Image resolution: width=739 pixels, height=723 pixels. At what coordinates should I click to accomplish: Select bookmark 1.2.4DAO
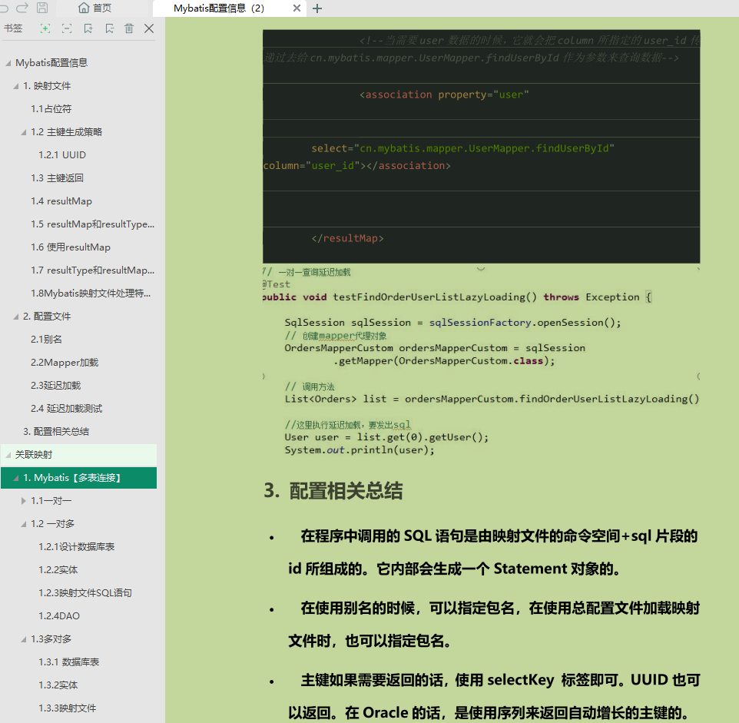pos(59,616)
